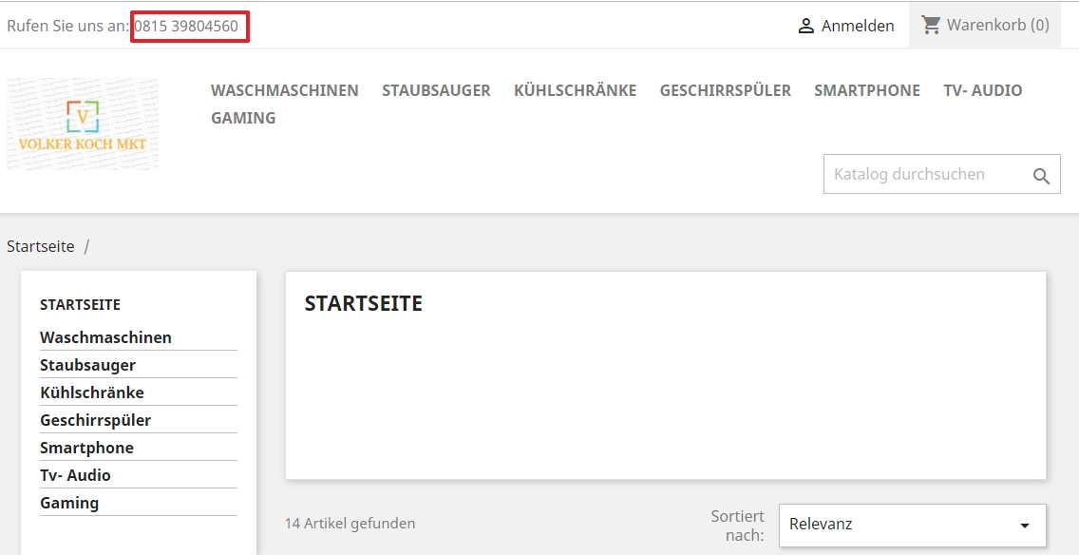Select STARTSEITE sidebar heading link
1079x555 pixels.
tap(80, 304)
